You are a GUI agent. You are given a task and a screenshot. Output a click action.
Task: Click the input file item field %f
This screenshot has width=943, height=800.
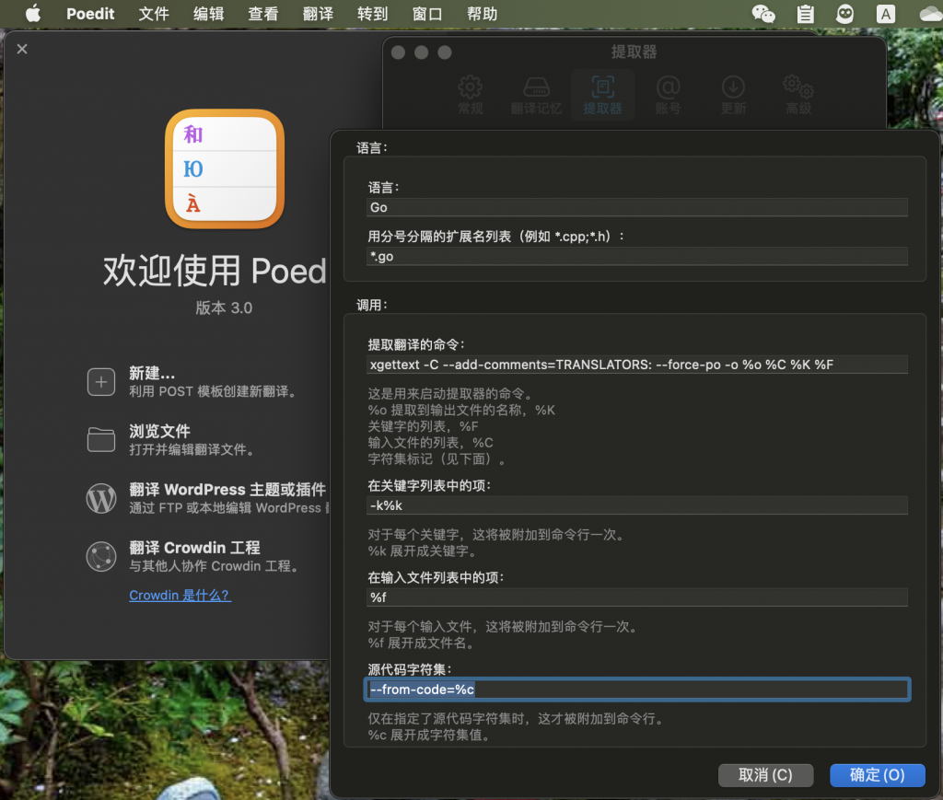637,597
